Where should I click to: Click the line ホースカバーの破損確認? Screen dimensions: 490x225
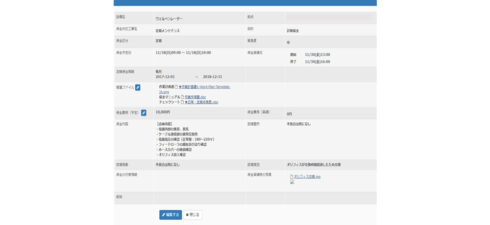pyautogui.click(x=173, y=150)
